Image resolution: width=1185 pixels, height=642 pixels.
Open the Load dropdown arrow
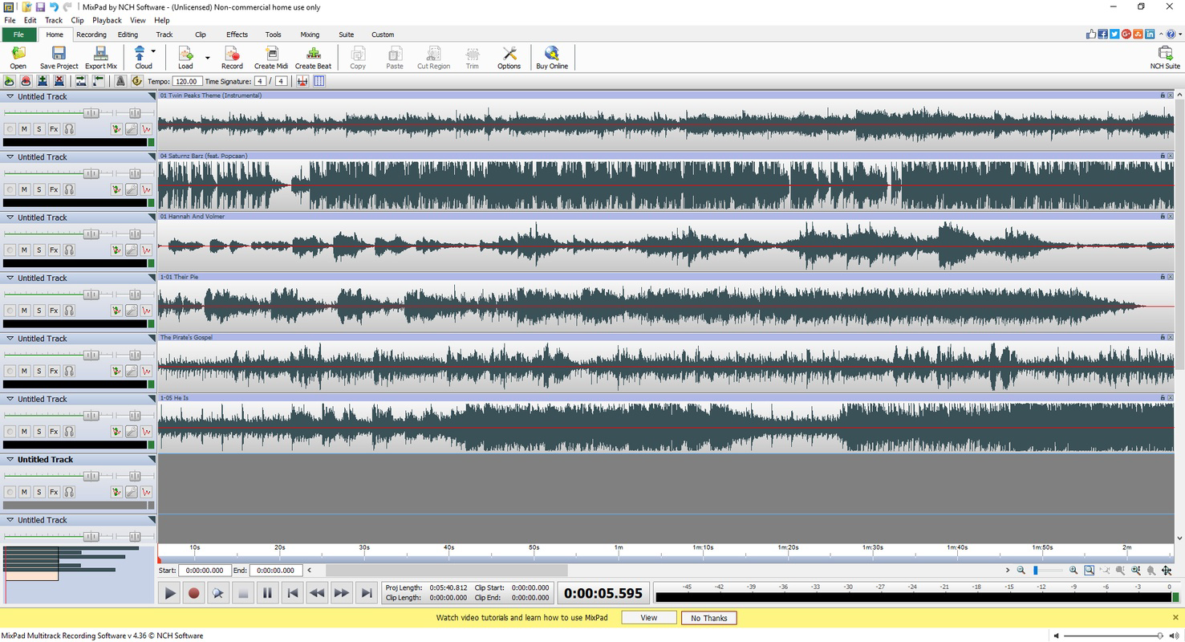tap(208, 58)
